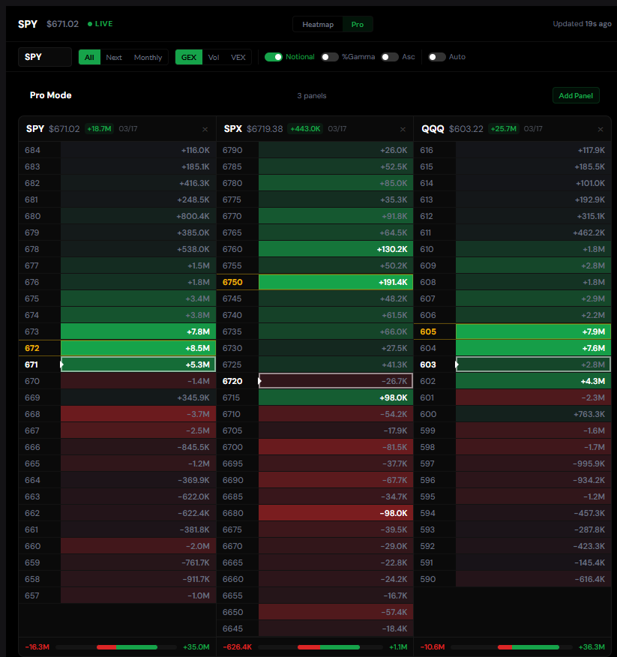
Task: Click SPX strike 6750 bar +191.4K
Action: click(x=336, y=282)
